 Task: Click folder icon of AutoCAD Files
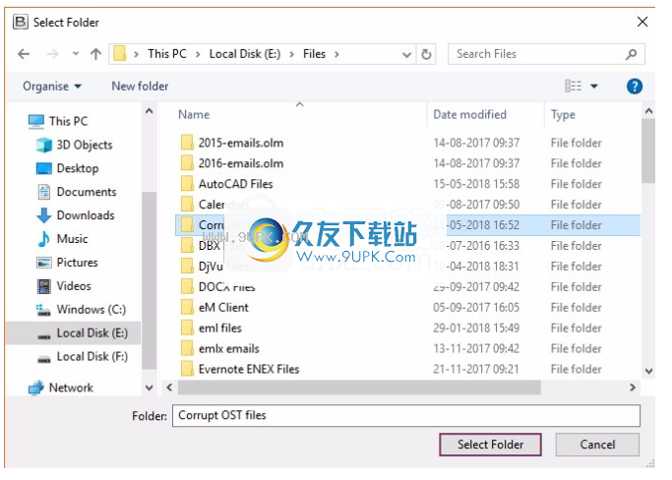coord(187,184)
